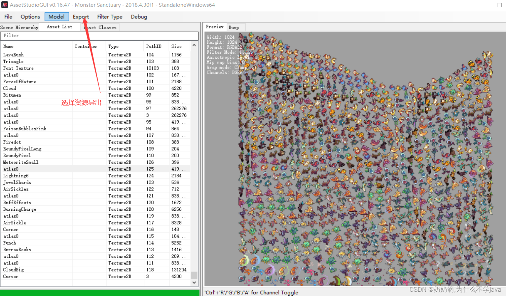The width and height of the screenshot is (506, 296).
Task: Sort by the Name column header
Action: click(x=37, y=46)
